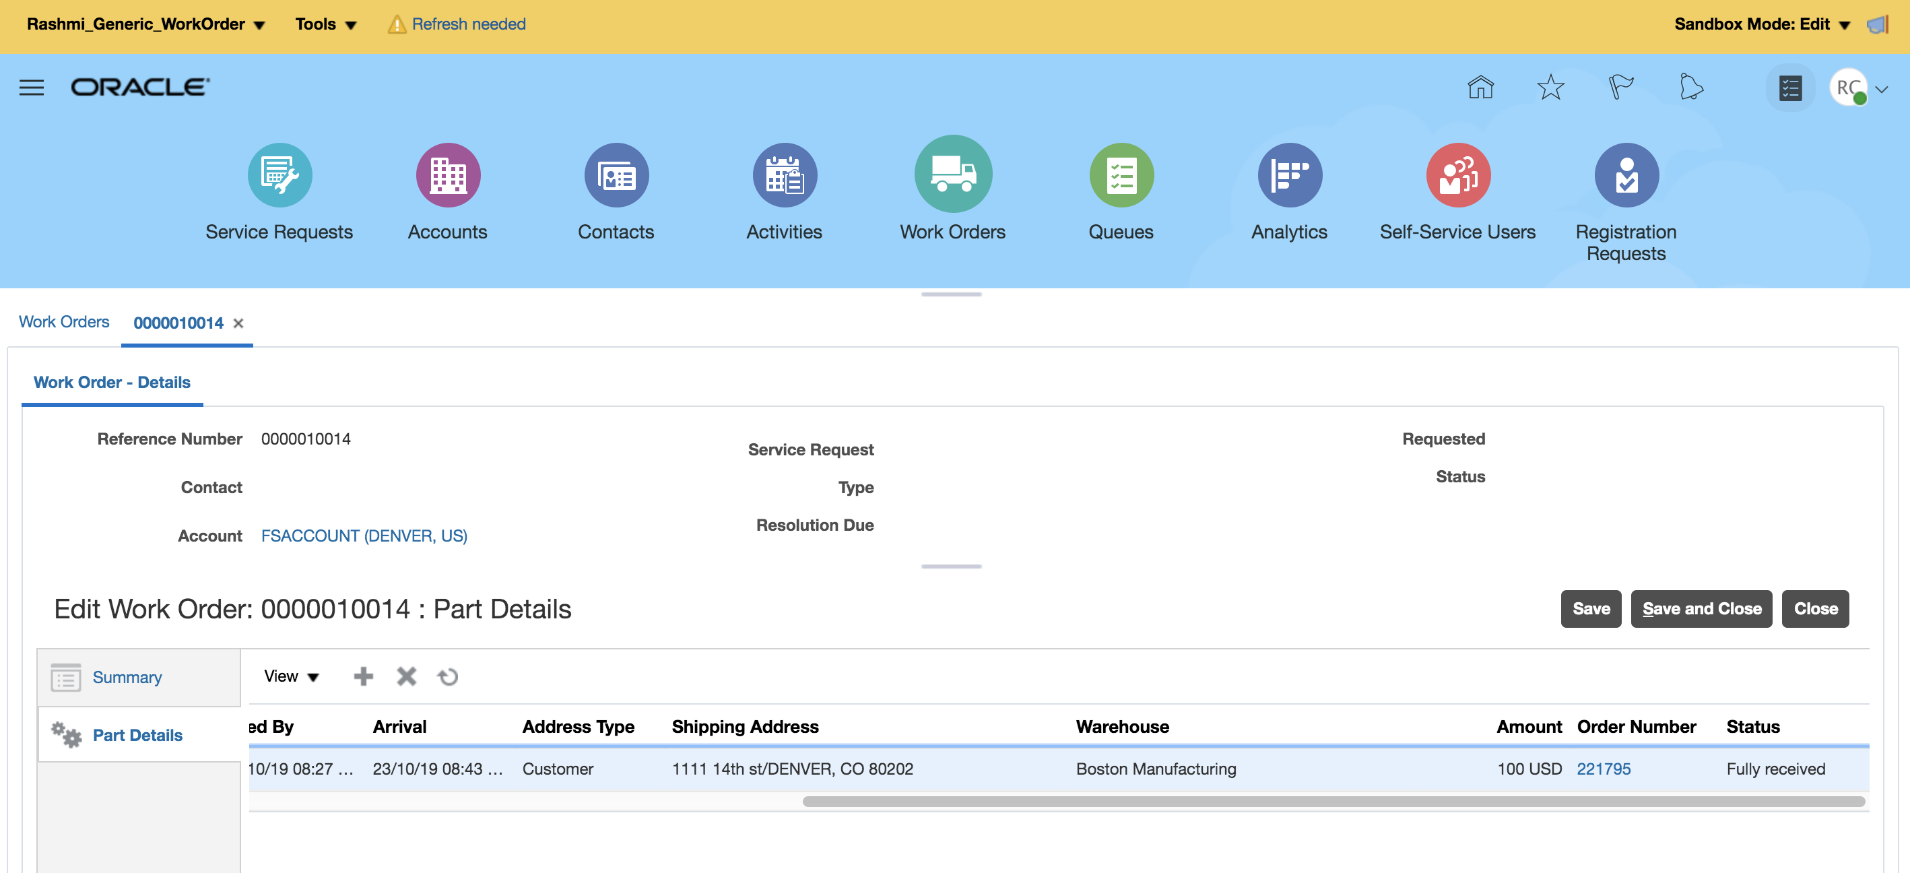Open the Tools dropdown menu
This screenshot has height=873, width=1910.
pos(325,24)
